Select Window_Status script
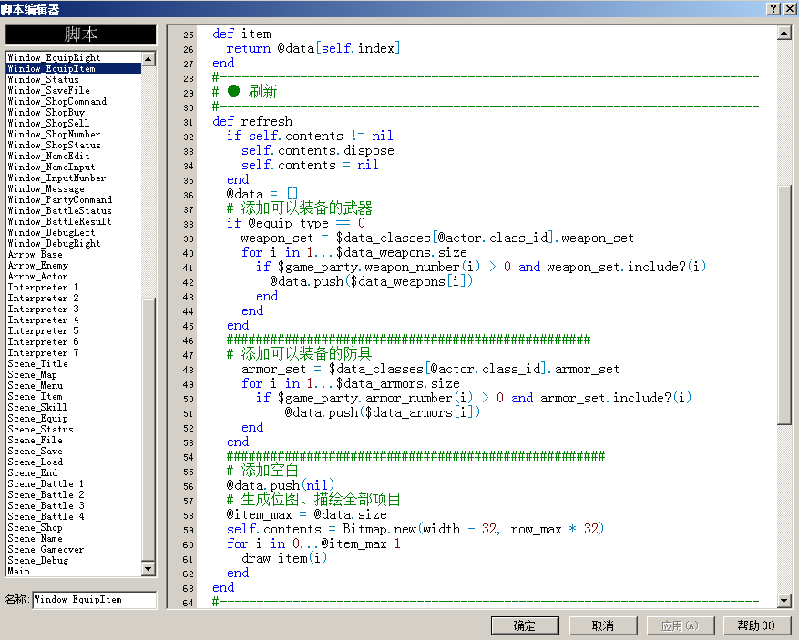 tap(74, 79)
